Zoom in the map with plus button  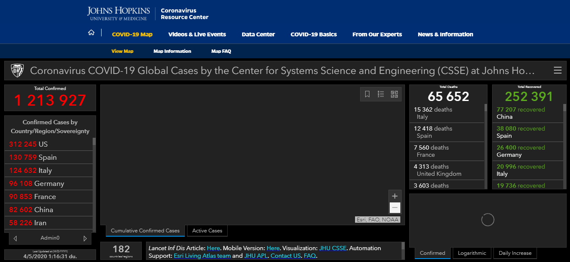[395, 196]
